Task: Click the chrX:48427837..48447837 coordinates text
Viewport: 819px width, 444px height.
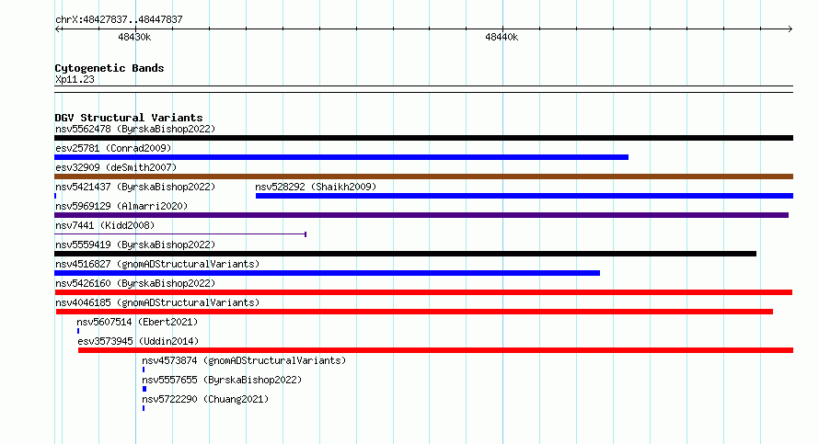Action: [119, 19]
